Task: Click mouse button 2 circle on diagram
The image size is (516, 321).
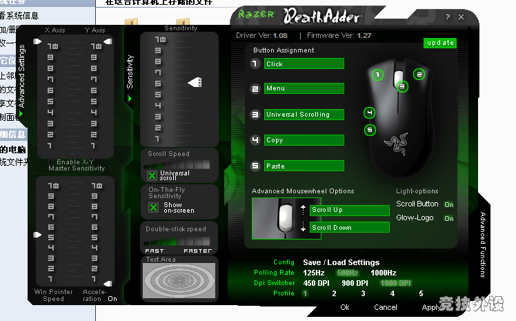Action: click(419, 75)
